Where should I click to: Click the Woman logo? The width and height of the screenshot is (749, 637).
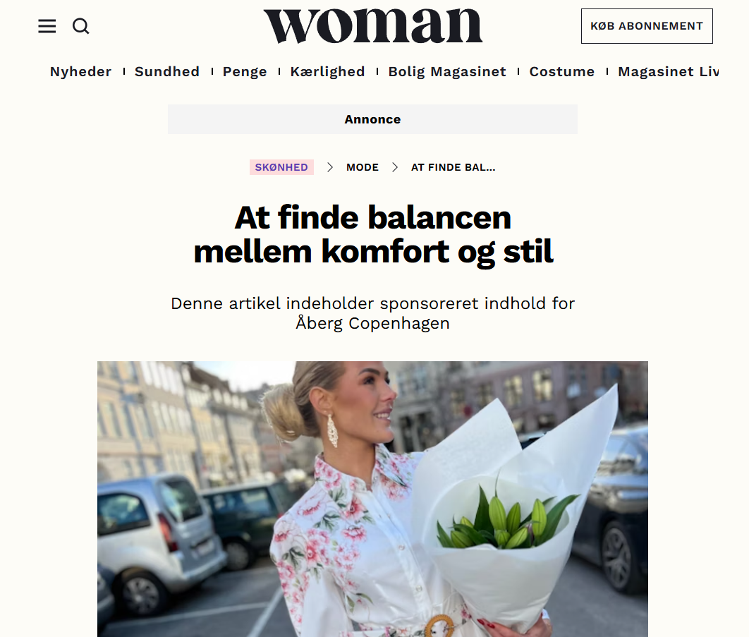pyautogui.click(x=372, y=26)
